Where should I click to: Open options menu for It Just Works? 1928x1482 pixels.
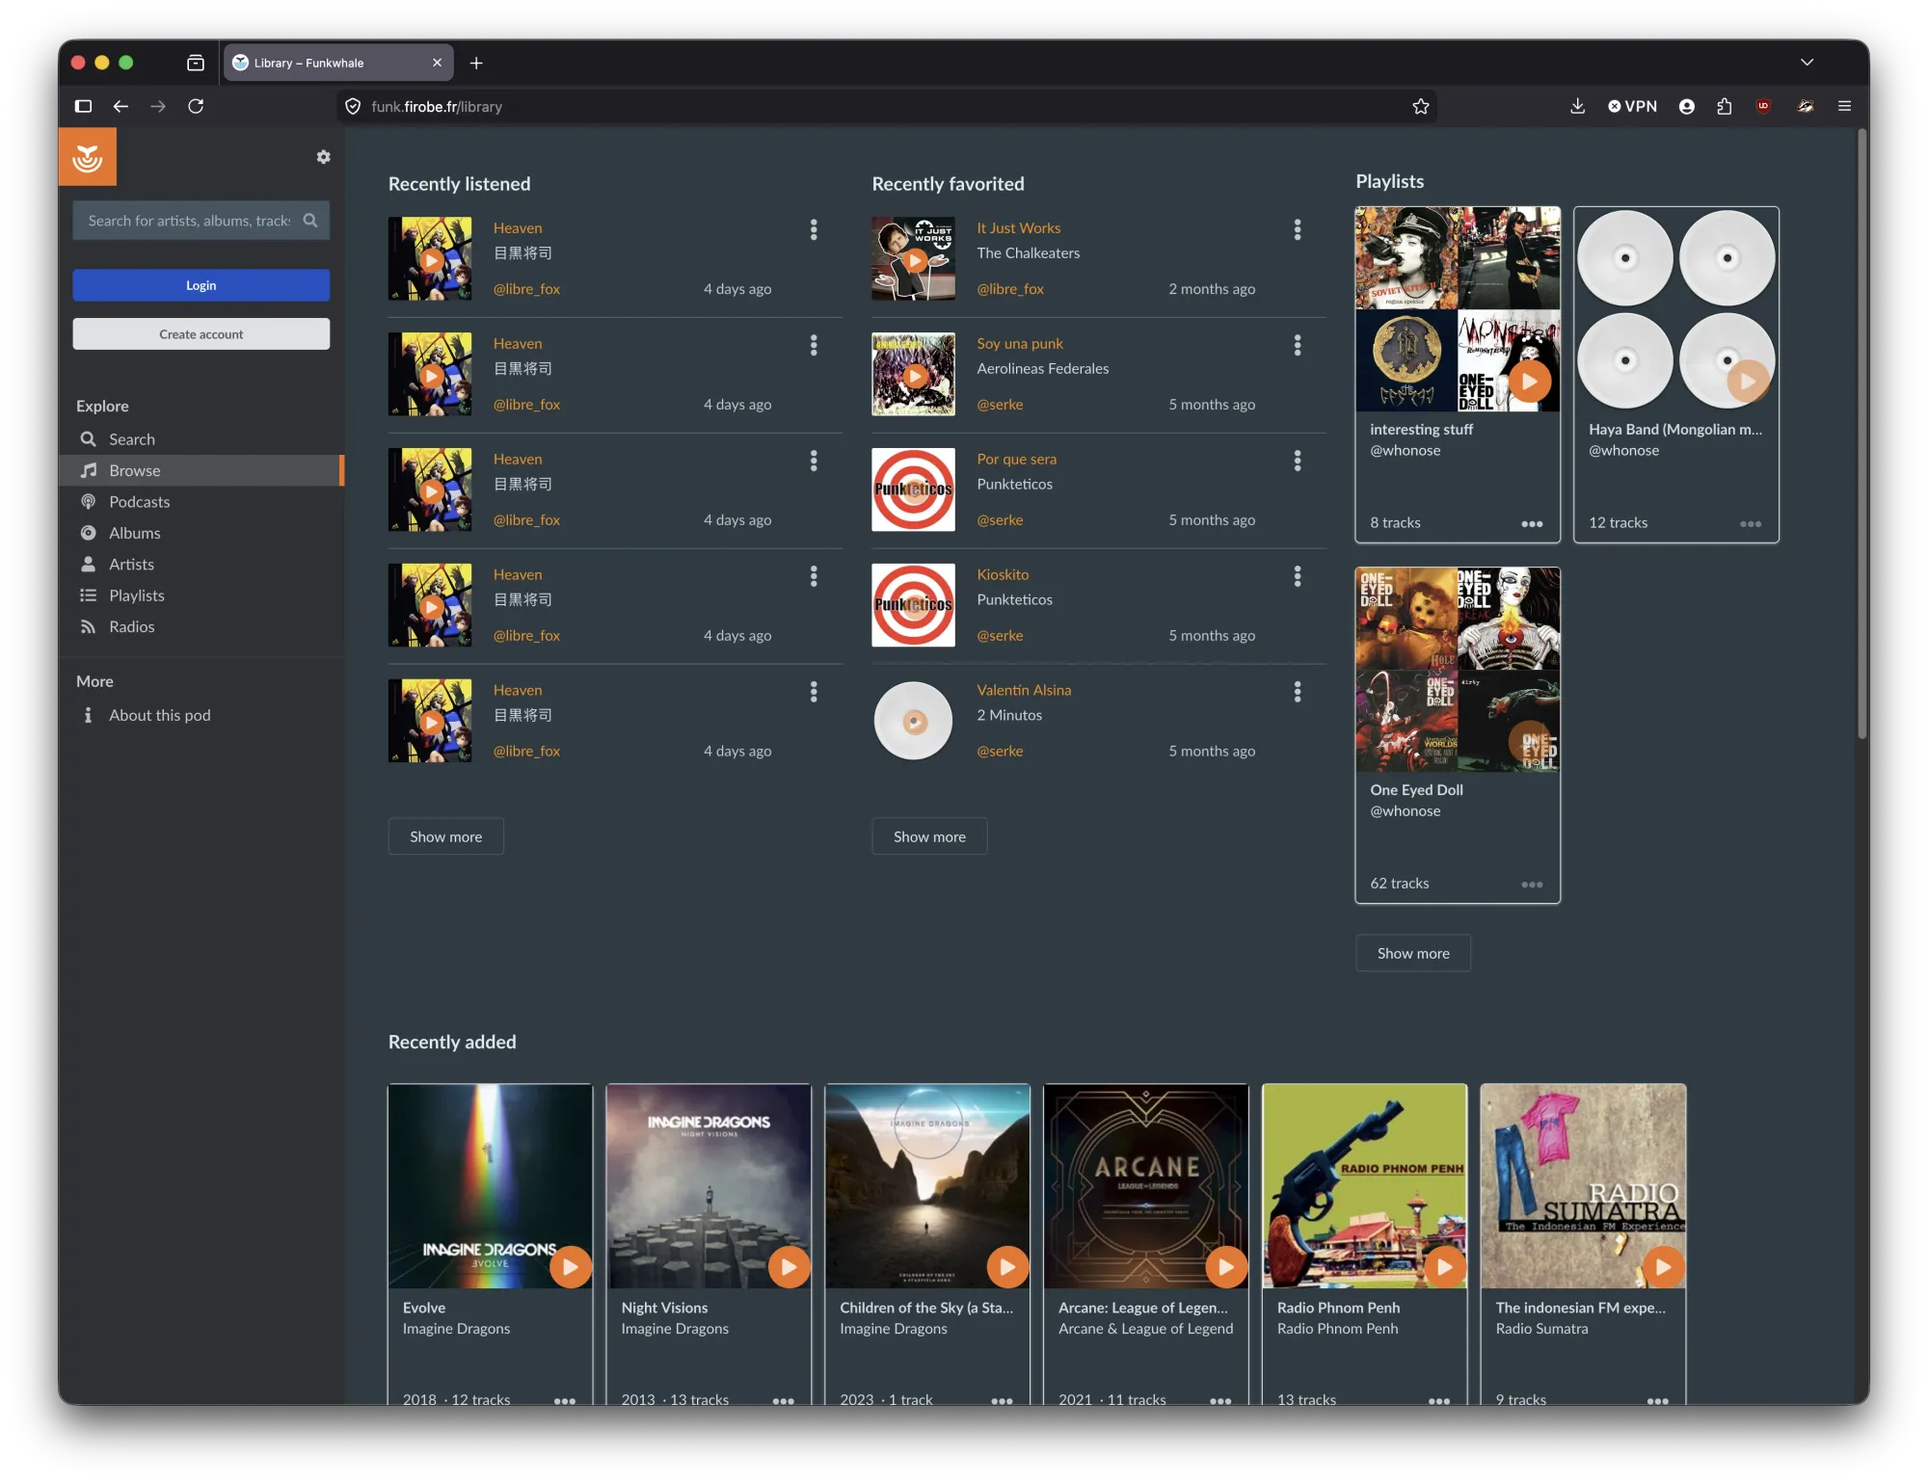pos(1298,229)
